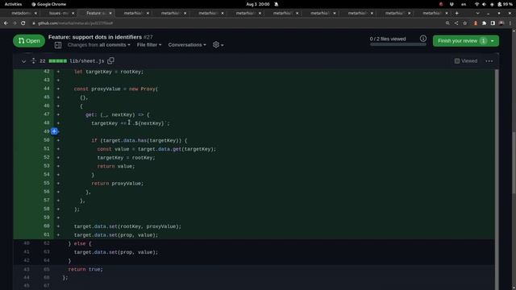Open the Chrome profile avatar

tap(501, 23)
